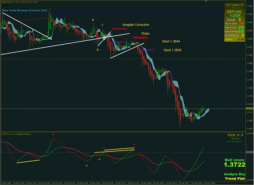Click the "10 Mar 14:24" time axis label

(32, 183)
